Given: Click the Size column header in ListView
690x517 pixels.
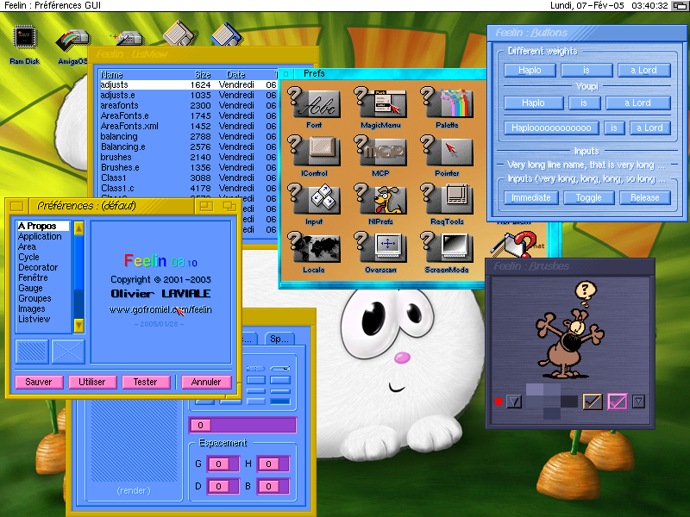Looking at the screenshot, I should pyautogui.click(x=203, y=75).
